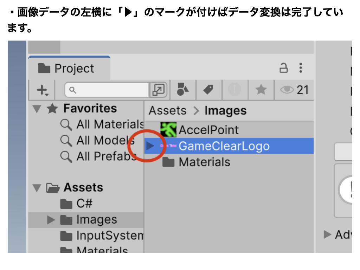
Task: Select the All Materials saved search
Action: pos(109,124)
